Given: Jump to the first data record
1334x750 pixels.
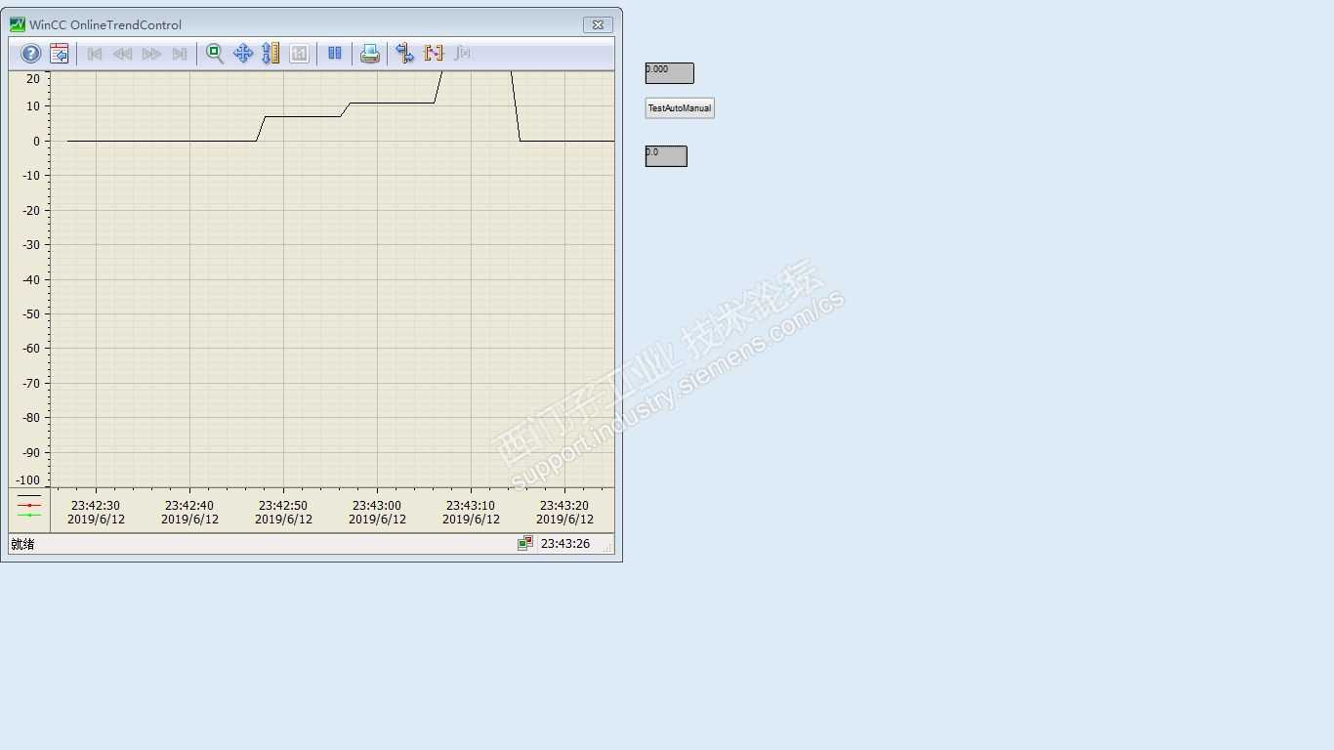Looking at the screenshot, I should (95, 54).
